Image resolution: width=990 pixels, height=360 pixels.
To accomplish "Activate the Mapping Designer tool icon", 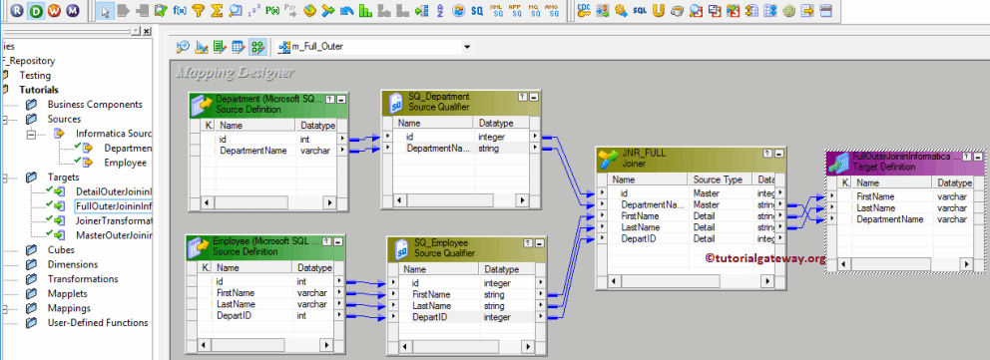I will 256,46.
